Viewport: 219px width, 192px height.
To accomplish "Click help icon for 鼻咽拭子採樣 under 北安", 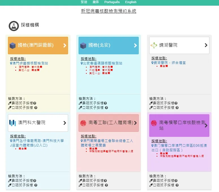I will click(x=105, y=103).
